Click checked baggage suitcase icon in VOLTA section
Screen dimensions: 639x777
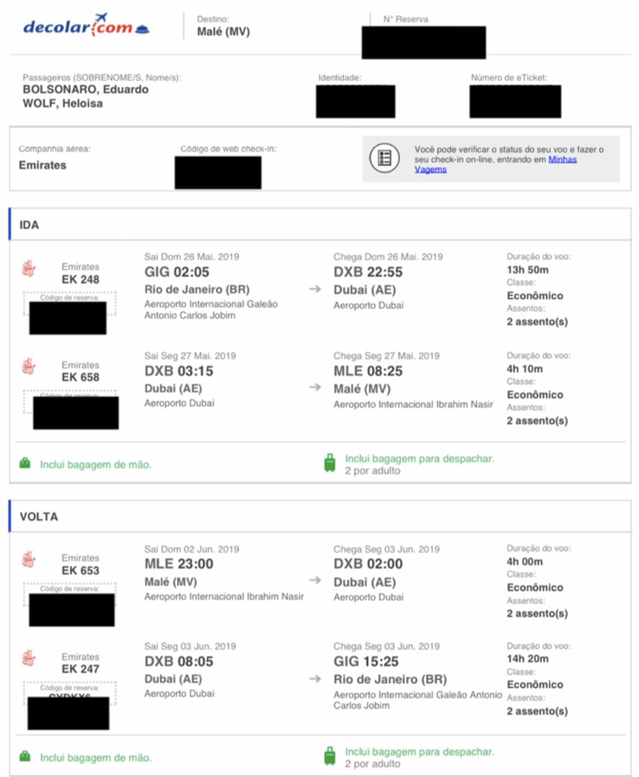[x=329, y=757]
